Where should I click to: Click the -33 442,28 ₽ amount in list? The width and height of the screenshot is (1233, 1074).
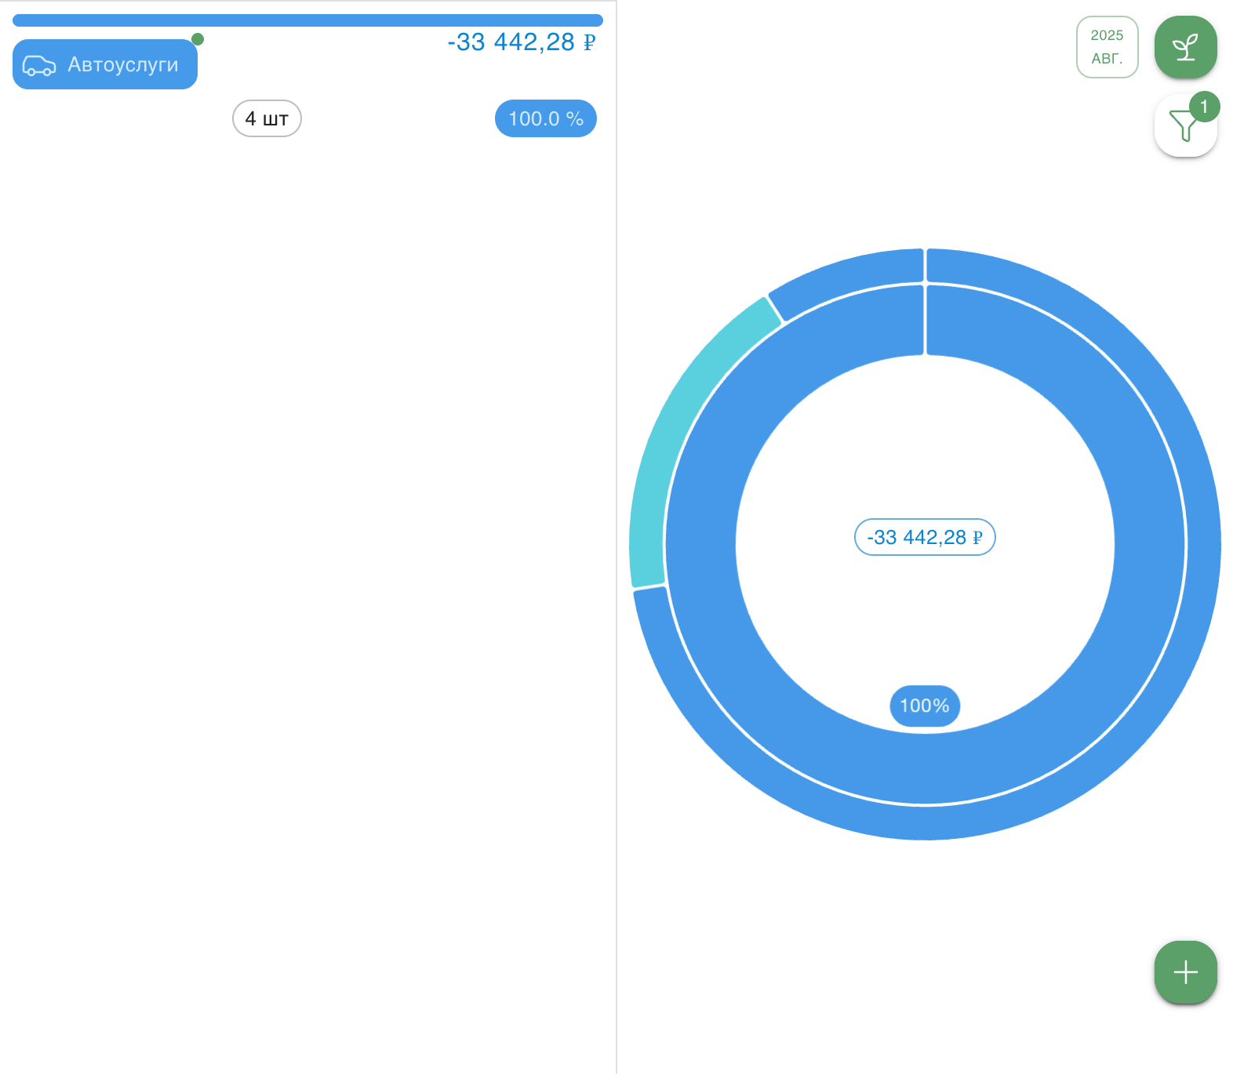(x=521, y=42)
